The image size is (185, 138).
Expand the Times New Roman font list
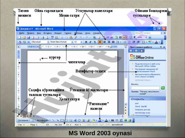(72, 42)
